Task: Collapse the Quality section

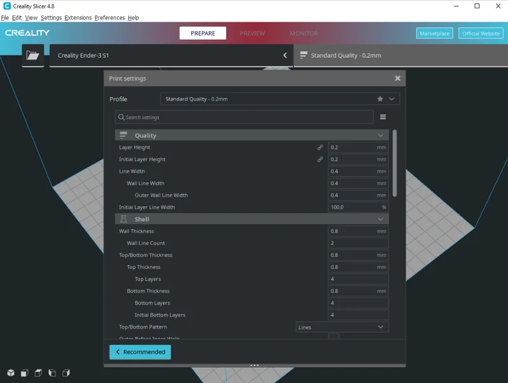Action: click(x=380, y=135)
